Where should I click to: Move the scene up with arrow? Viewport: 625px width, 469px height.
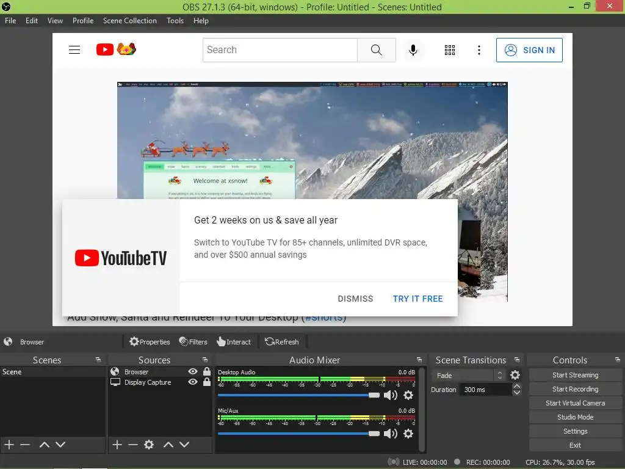click(44, 445)
